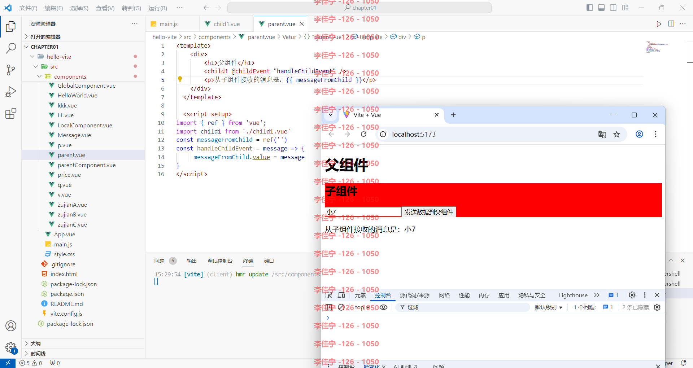Open the Explorer view in activity bar
Viewport: 693px width, 368px height.
(x=11, y=26)
